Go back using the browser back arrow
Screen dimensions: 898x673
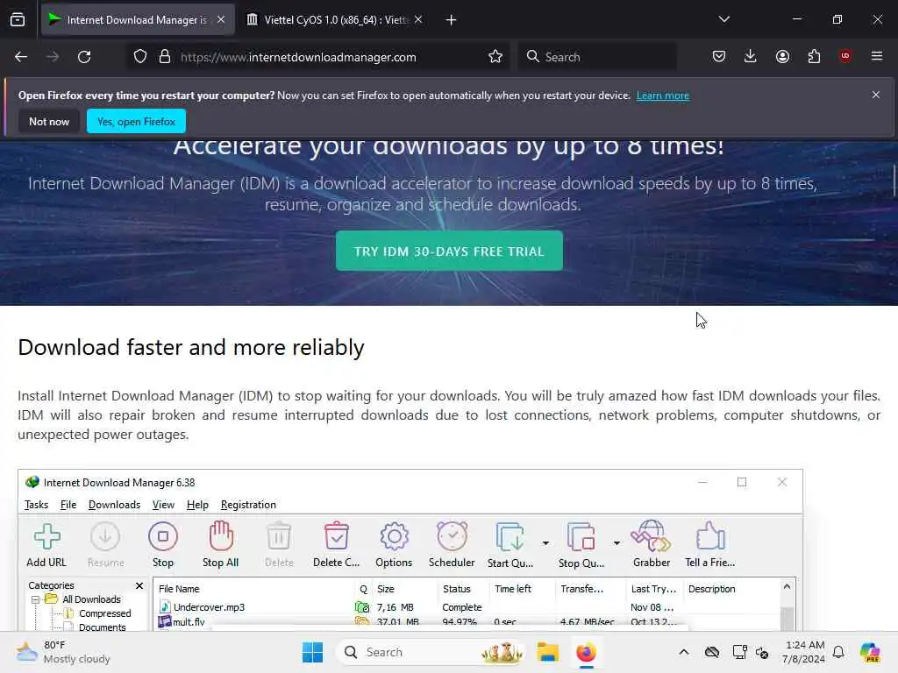point(21,57)
